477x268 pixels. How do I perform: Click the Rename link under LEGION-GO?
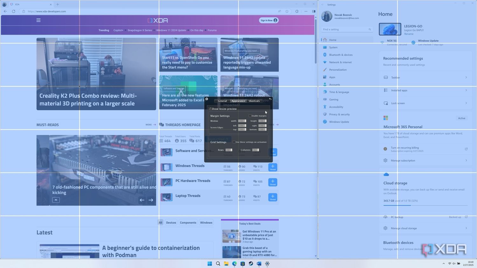pyautogui.click(x=409, y=34)
